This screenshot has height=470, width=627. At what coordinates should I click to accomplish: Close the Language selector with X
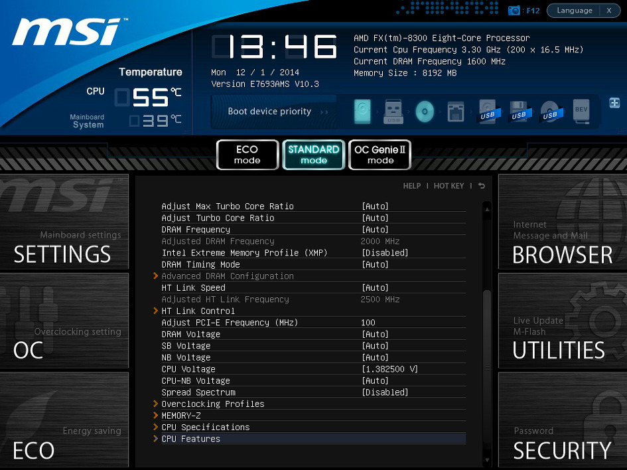(609, 11)
